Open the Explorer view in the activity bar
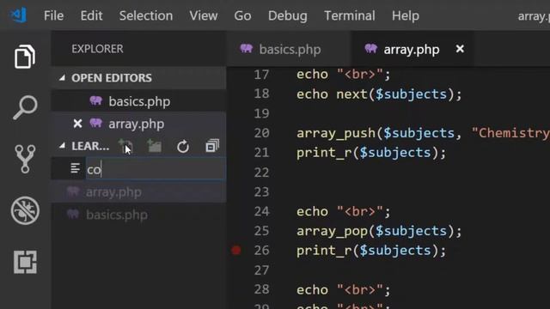Screen dimensions: 550x309 [x=25, y=57]
